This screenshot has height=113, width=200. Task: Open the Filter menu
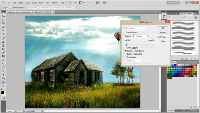point(41,3)
